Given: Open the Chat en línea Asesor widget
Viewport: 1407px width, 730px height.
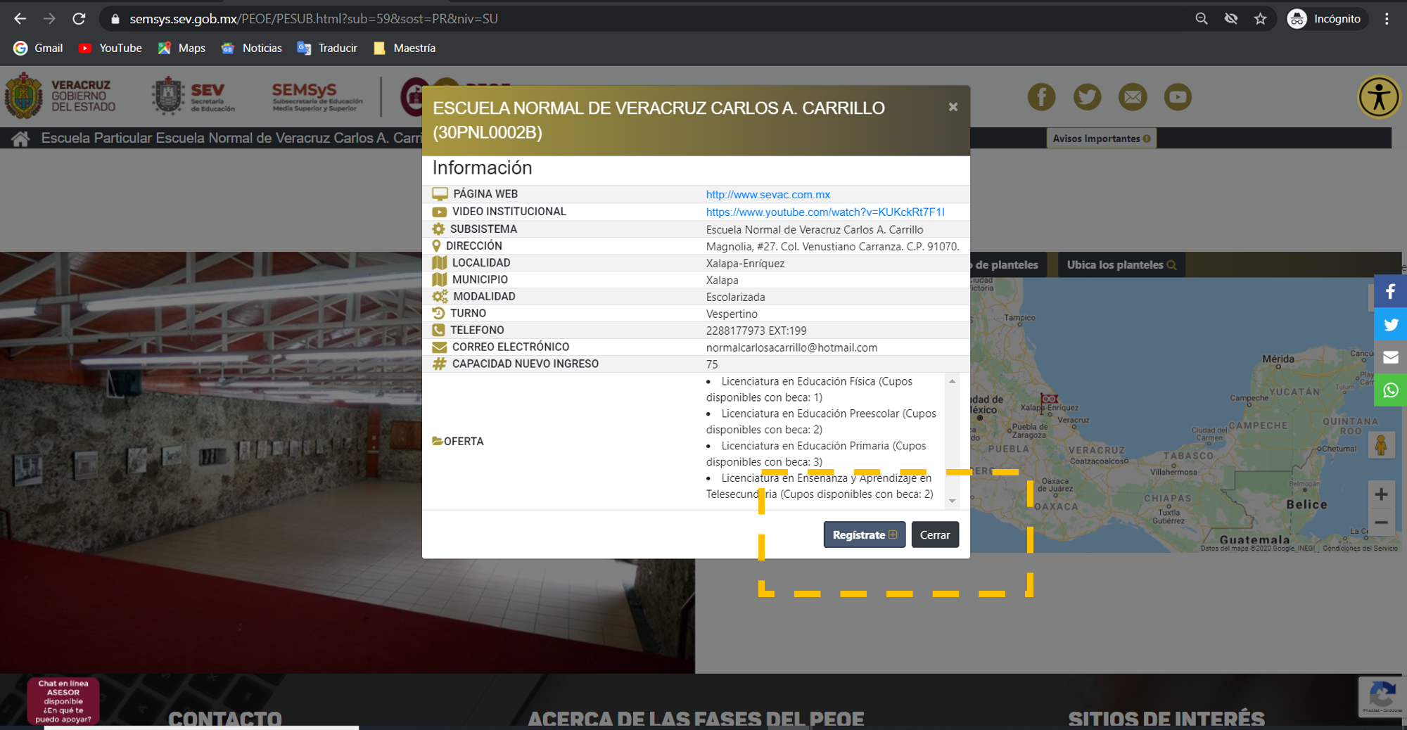Looking at the screenshot, I should (63, 700).
